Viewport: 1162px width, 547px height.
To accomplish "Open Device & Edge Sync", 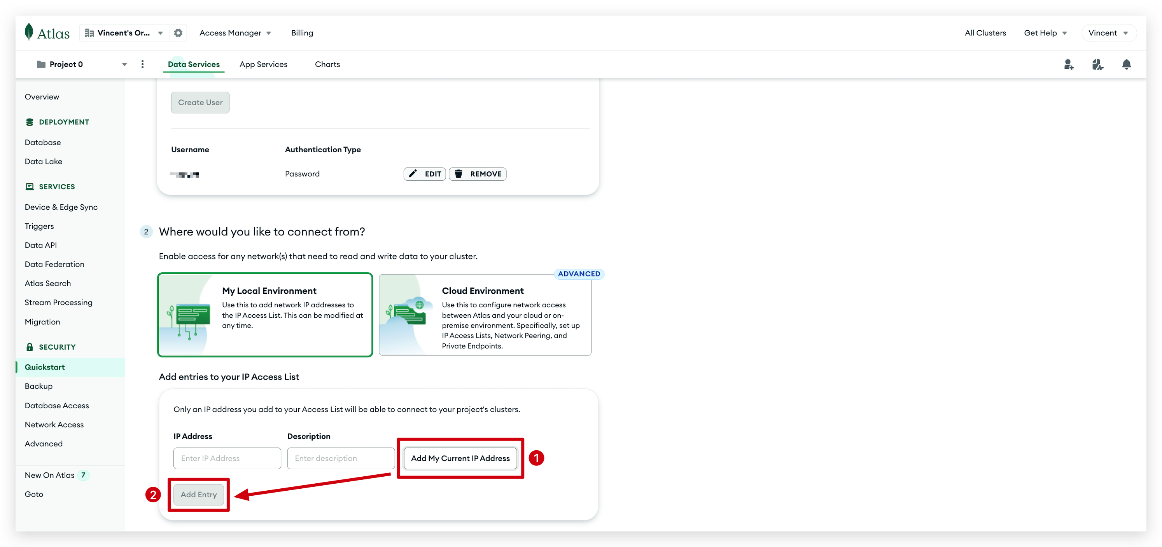I will tap(61, 207).
